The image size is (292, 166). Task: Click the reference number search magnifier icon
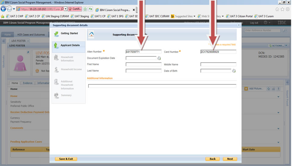pos(285,30)
